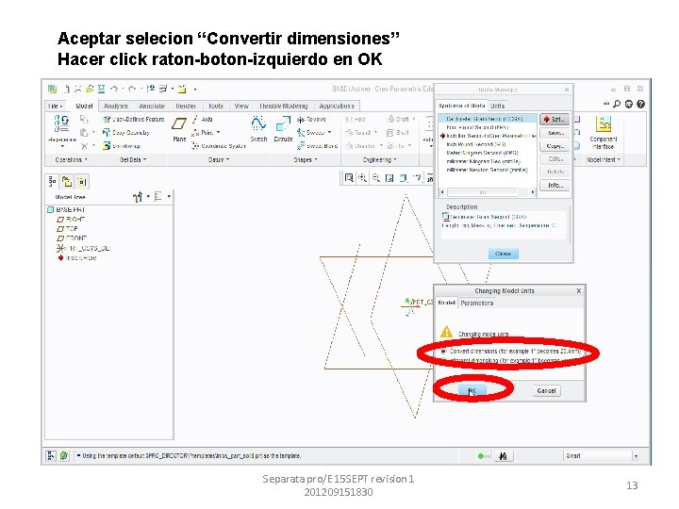The image size is (679, 509).
Task: Click User-Defined Feature
Action: [x=133, y=119]
